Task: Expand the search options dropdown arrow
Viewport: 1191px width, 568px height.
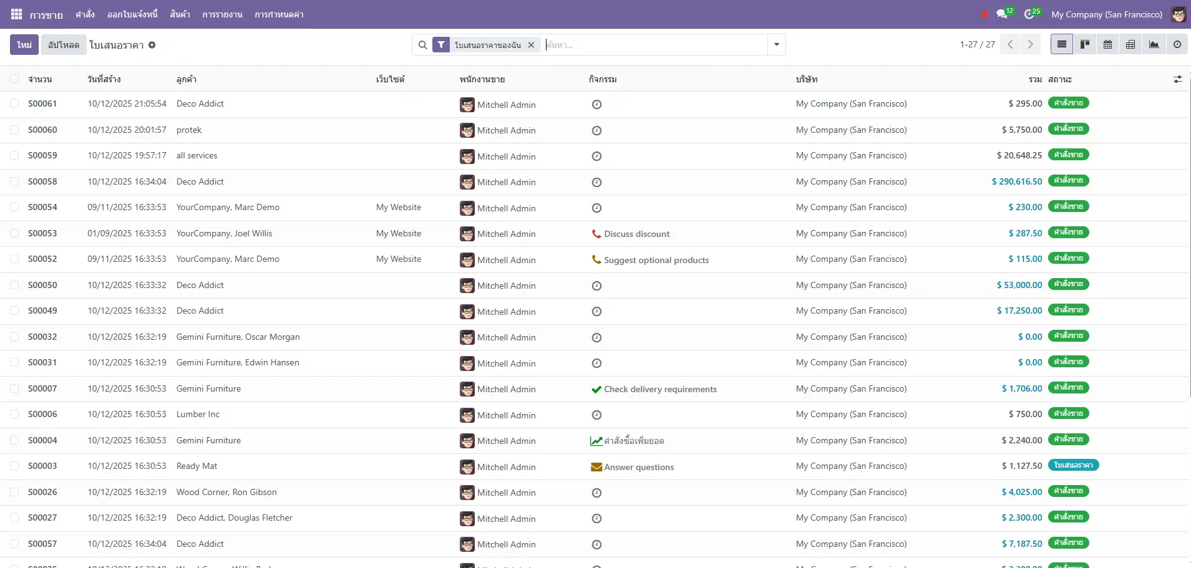Action: (776, 44)
